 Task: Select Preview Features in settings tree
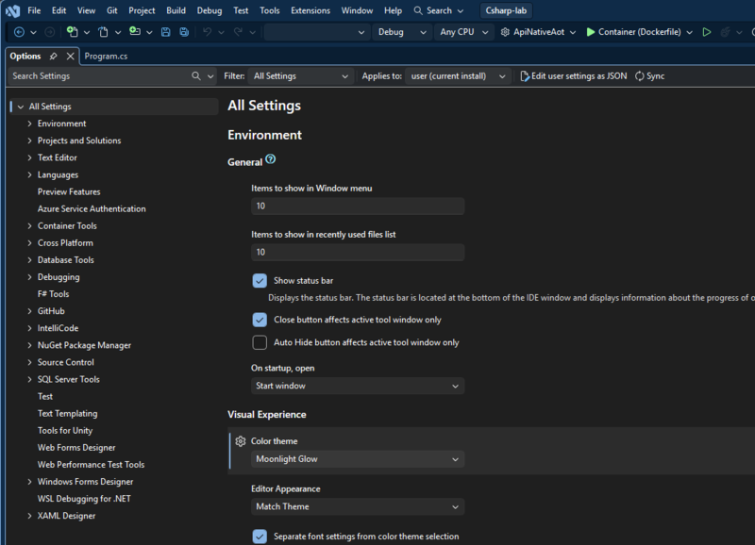(69, 192)
